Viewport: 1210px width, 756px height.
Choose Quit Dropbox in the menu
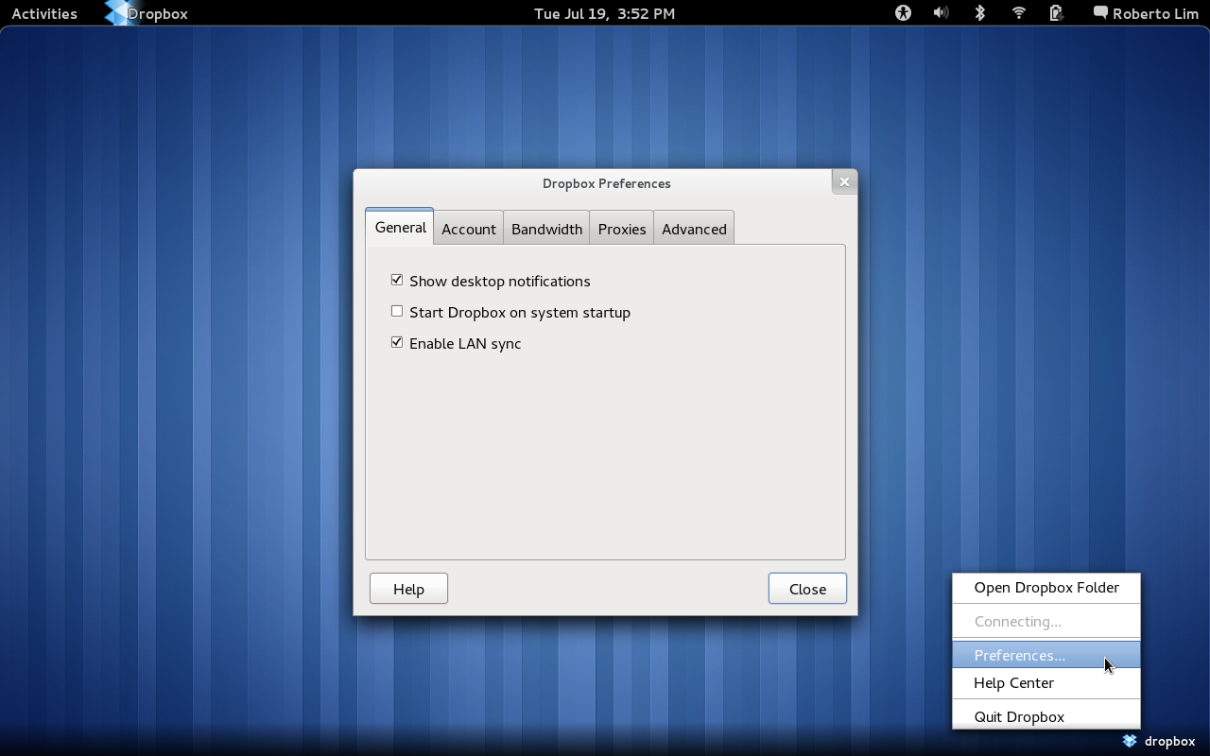point(1046,716)
